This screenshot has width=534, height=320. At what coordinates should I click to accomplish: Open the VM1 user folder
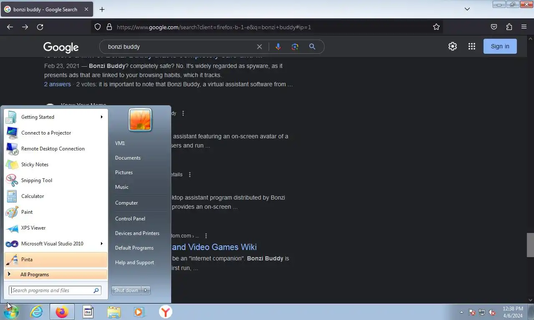120,143
